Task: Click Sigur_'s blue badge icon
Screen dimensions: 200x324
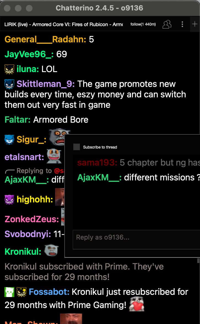Action: [9, 140]
